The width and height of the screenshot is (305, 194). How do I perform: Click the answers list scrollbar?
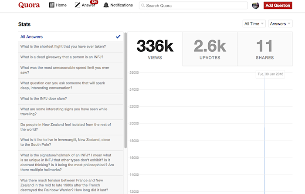125,87
